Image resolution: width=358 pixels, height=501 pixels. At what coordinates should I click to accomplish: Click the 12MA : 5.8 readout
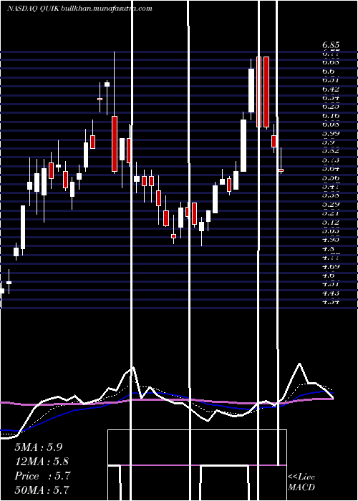tap(42, 462)
